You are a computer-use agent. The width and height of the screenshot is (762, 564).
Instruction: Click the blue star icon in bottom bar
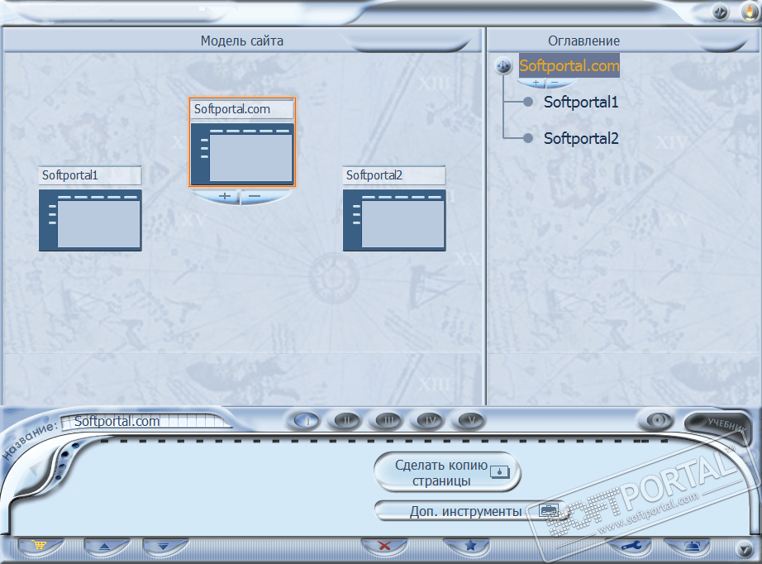(x=470, y=546)
